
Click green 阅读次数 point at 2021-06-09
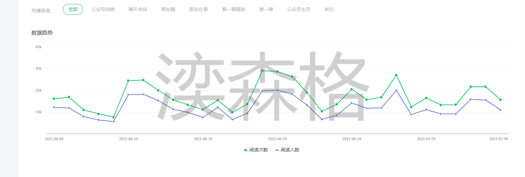[54, 99]
